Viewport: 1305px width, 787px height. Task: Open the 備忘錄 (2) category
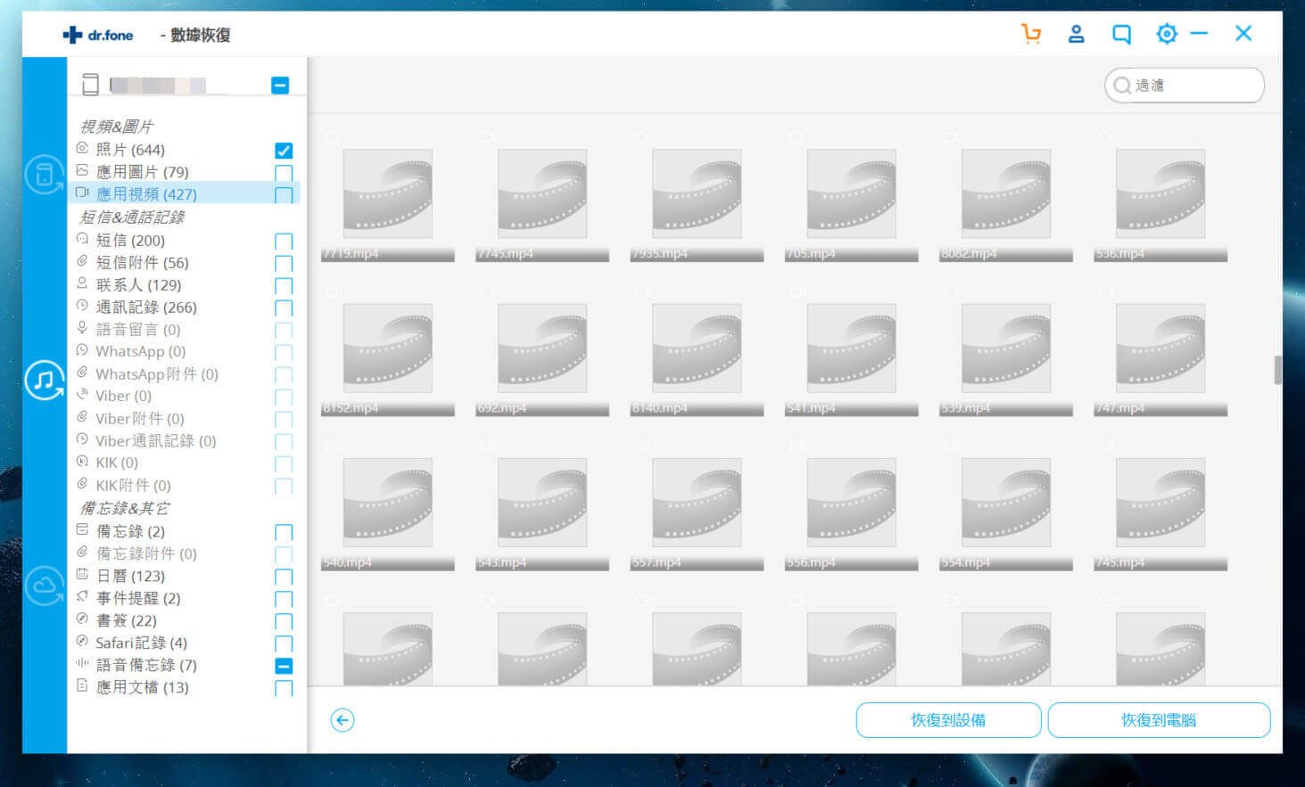click(x=130, y=531)
